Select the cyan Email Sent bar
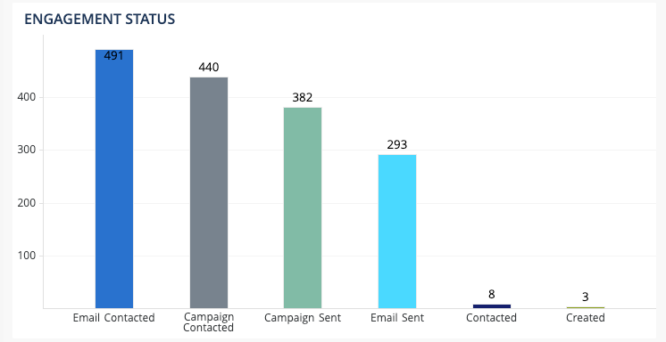 point(397,232)
